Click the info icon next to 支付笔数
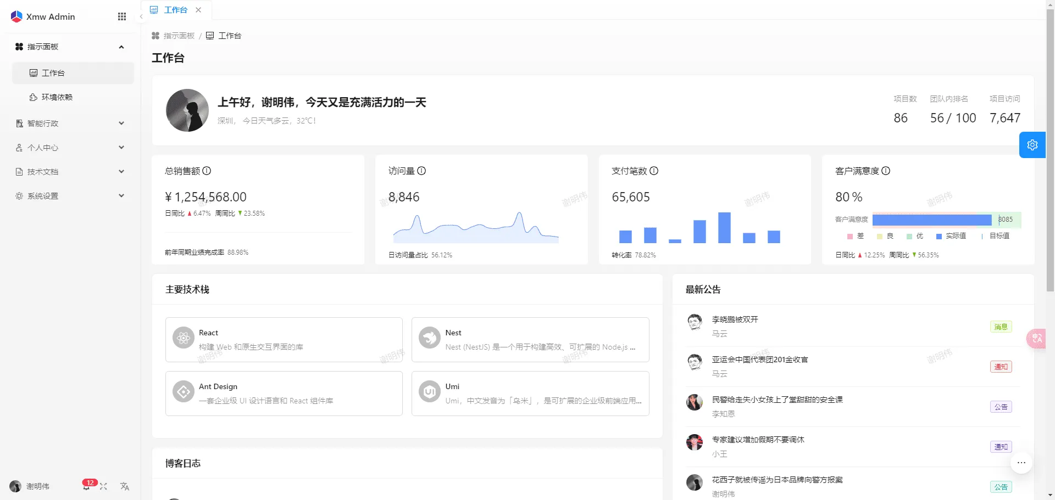This screenshot has height=500, width=1055. [654, 171]
